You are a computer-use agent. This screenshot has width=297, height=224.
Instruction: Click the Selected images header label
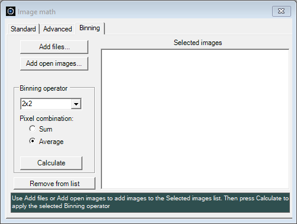pyautogui.click(x=198, y=43)
